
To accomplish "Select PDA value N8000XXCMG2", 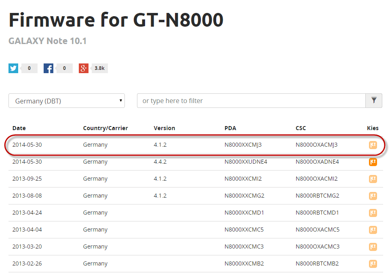I will (244, 196).
